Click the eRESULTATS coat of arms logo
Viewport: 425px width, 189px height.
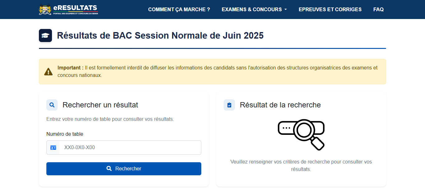(x=45, y=9)
